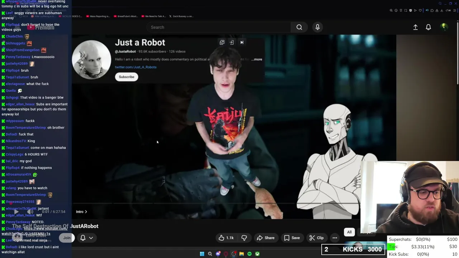Like the video with 1.1k likes
This screenshot has height=258, width=459.
[226, 238]
